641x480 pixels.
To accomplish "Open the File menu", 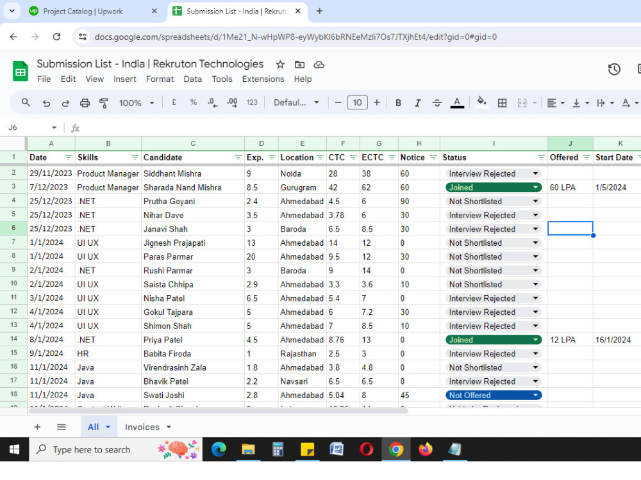I will pyautogui.click(x=44, y=79).
